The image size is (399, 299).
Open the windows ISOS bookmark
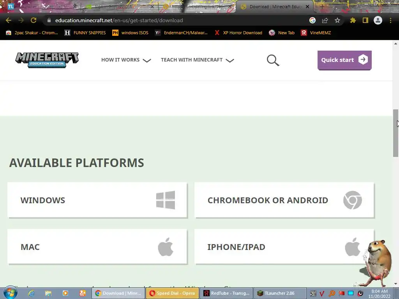(x=130, y=33)
